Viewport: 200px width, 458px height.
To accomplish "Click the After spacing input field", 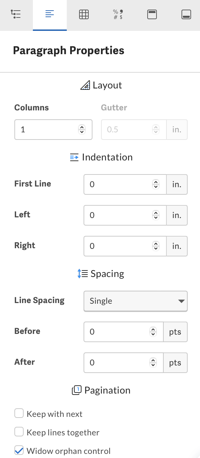I will point(124,363).
